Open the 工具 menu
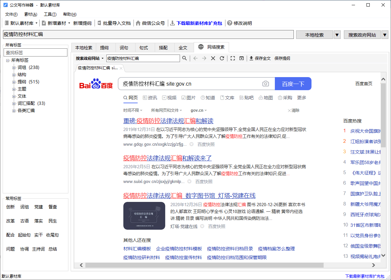Screen dimensions: 391x280 point(50,14)
